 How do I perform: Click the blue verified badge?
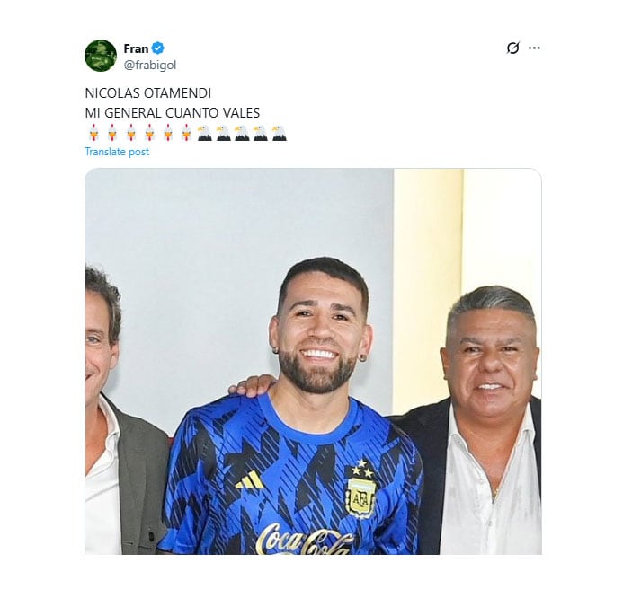(158, 48)
